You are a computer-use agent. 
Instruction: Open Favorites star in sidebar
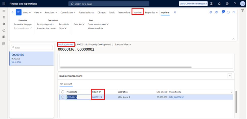4,24
